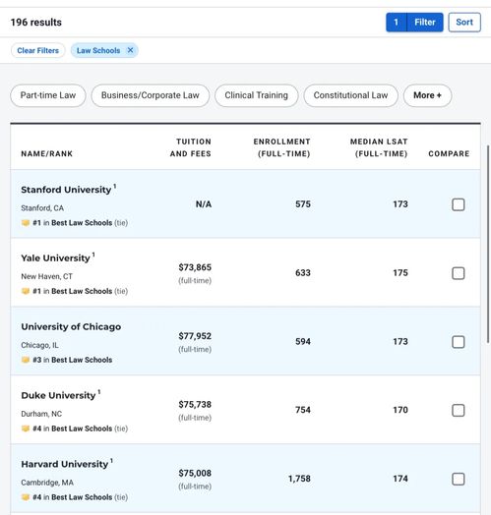This screenshot has height=515, width=491.
Task: Click the vertical scrollbar on the right
Action: [488, 244]
